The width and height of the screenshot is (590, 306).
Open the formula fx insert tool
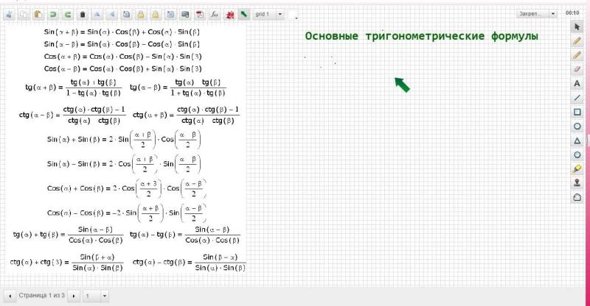point(215,15)
